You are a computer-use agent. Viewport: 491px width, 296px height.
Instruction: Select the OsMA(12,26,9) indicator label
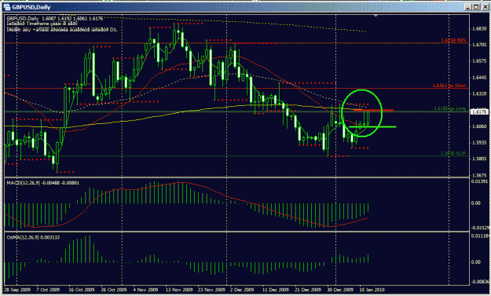(x=33, y=237)
